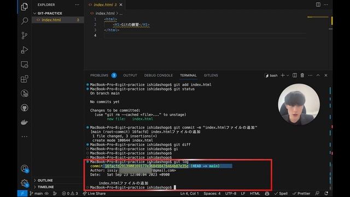Show additional views ellipsis in activity bar
Screen dimensions: 350x197
tap(24, 136)
